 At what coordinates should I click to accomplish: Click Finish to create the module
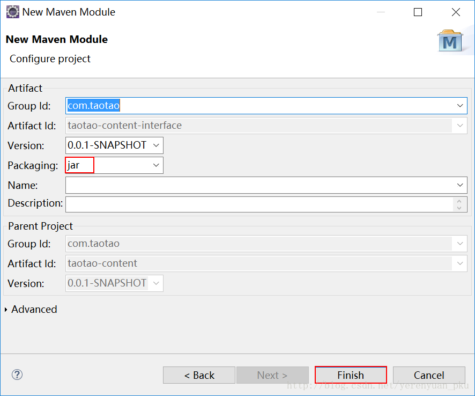tap(351, 375)
